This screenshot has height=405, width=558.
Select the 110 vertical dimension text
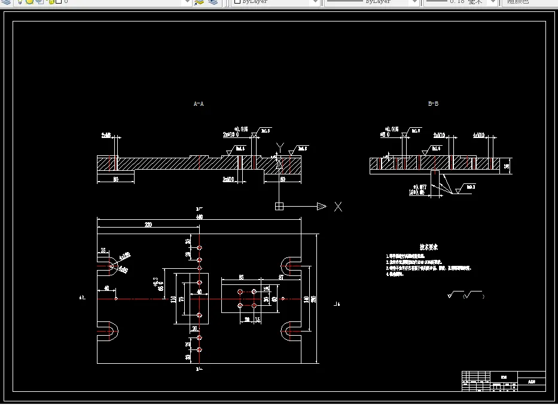pos(173,299)
